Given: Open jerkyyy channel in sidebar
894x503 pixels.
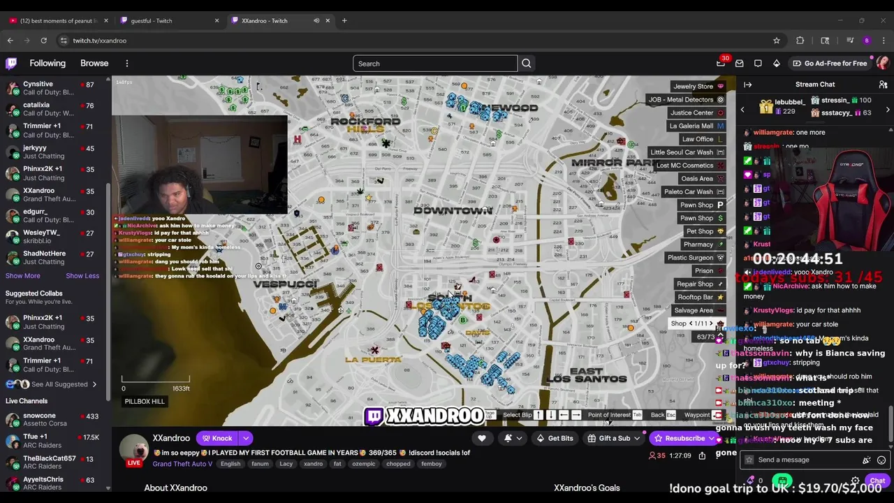Looking at the screenshot, I should tap(53, 152).
